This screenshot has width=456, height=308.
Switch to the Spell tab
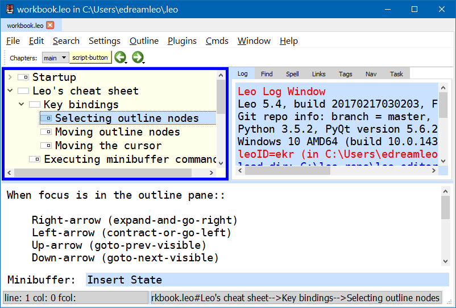click(x=292, y=74)
